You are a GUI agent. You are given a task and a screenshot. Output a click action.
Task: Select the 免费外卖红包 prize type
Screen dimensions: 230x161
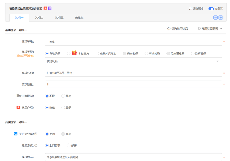click(x=97, y=53)
